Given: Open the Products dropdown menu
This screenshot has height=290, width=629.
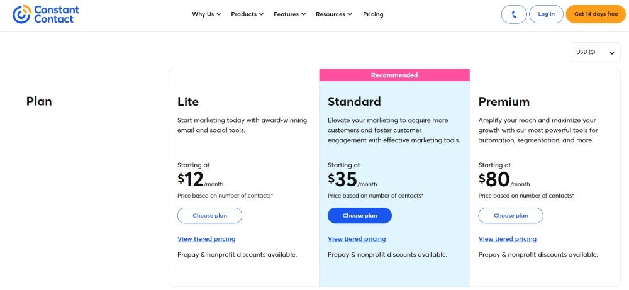Looking at the screenshot, I should [247, 14].
